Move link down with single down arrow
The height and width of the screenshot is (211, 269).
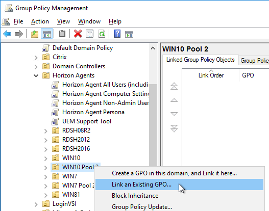174,114
